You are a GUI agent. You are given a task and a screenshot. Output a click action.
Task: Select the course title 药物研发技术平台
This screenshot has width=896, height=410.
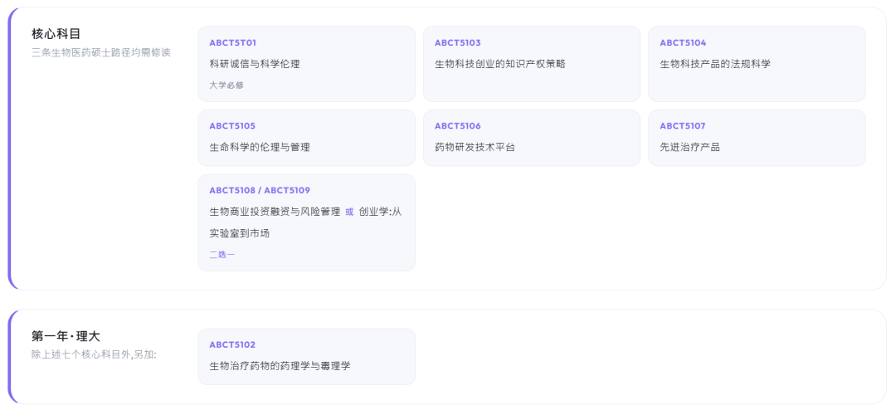[475, 147]
